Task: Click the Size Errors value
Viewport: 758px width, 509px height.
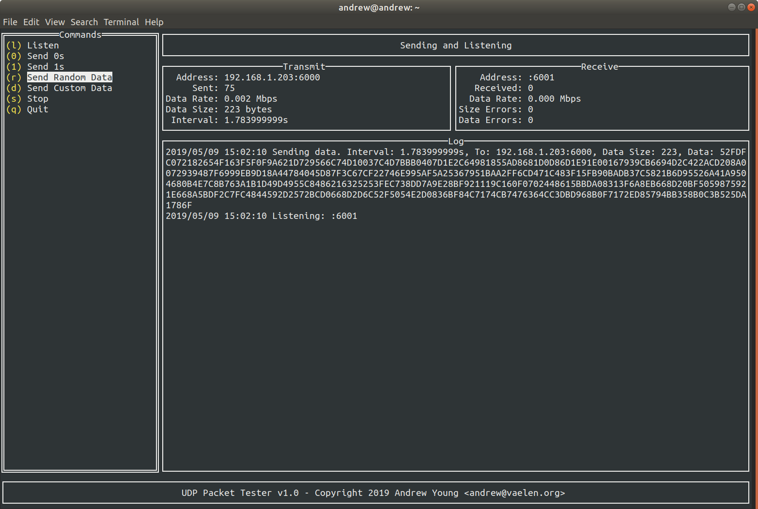Action: click(530, 109)
